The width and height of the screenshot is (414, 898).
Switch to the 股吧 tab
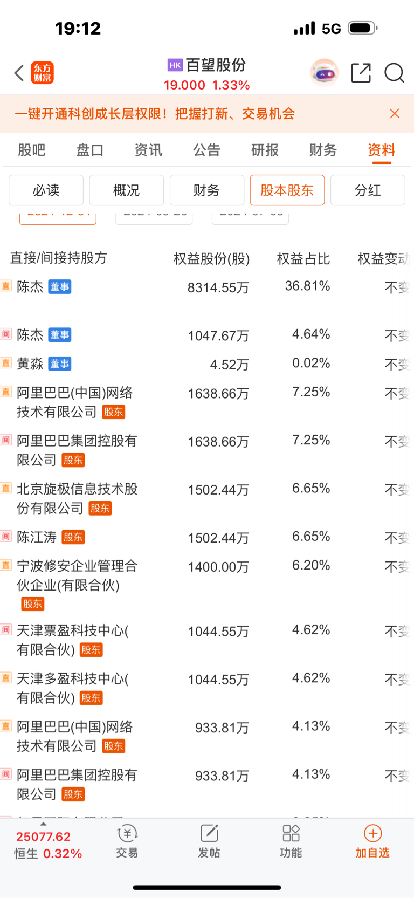[x=32, y=150]
